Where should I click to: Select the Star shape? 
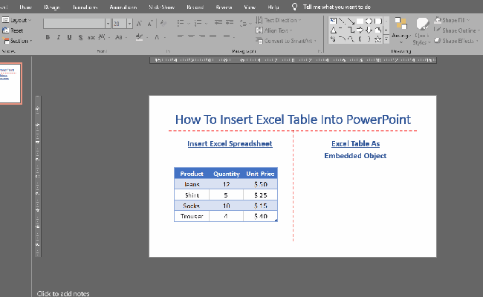(x=378, y=39)
